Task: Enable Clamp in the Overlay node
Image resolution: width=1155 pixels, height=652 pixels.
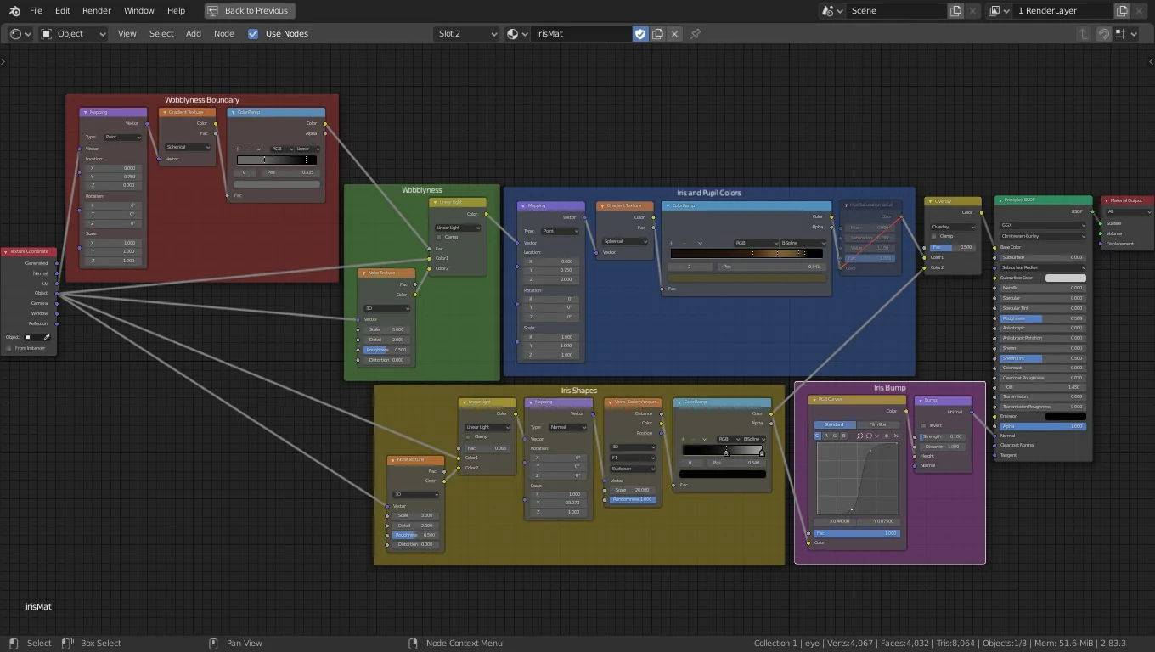Action: 934,237
